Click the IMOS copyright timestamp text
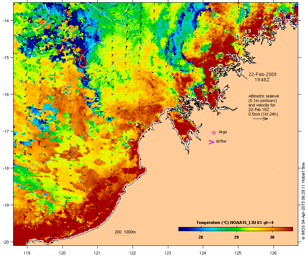 tap(303, 201)
